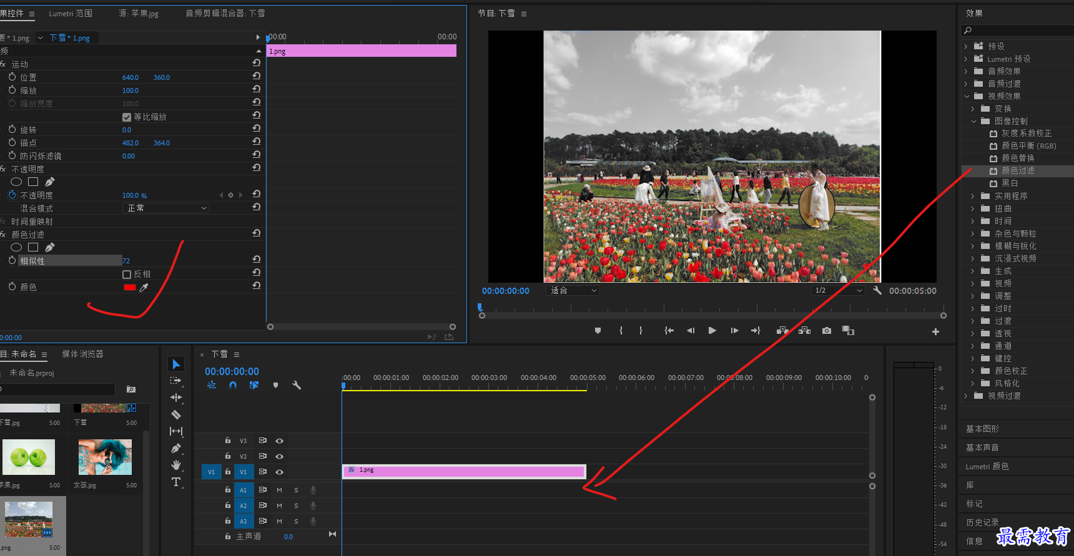Click Mark In button
The height and width of the screenshot is (556, 1074).
(621, 331)
